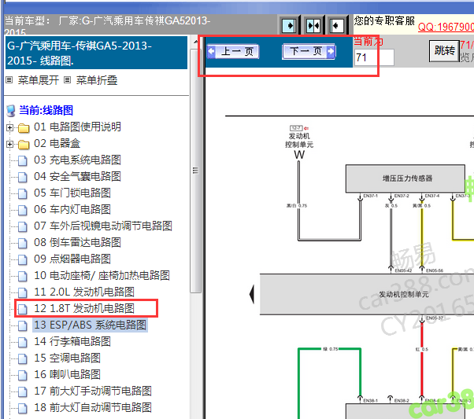Open 07 车外后视镜电动调节电路图

pyautogui.click(x=103, y=226)
